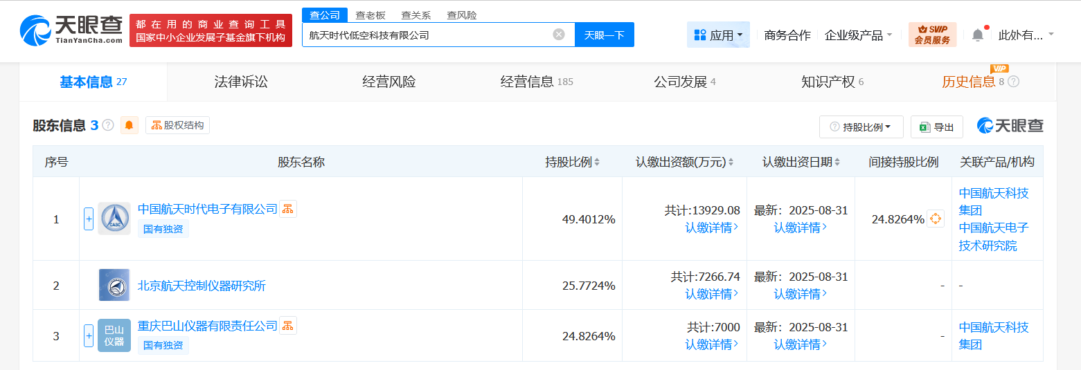Expand date 认缴详情 in row 1
The height and width of the screenshot is (370, 1081).
[801, 228]
